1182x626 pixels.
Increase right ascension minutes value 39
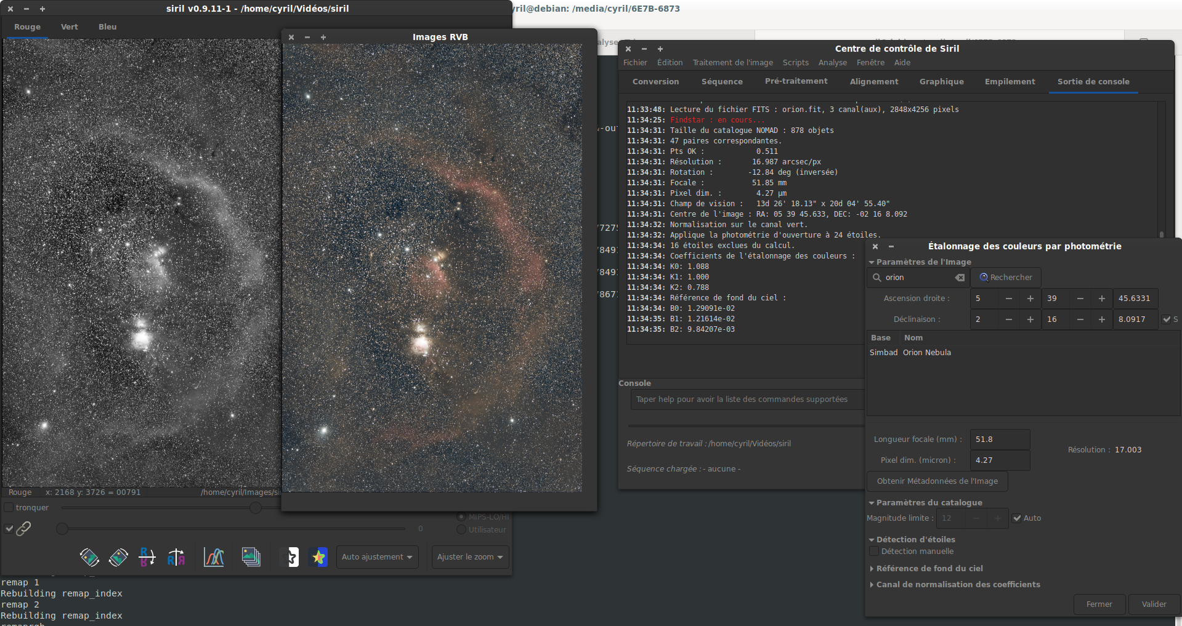[1101, 299]
